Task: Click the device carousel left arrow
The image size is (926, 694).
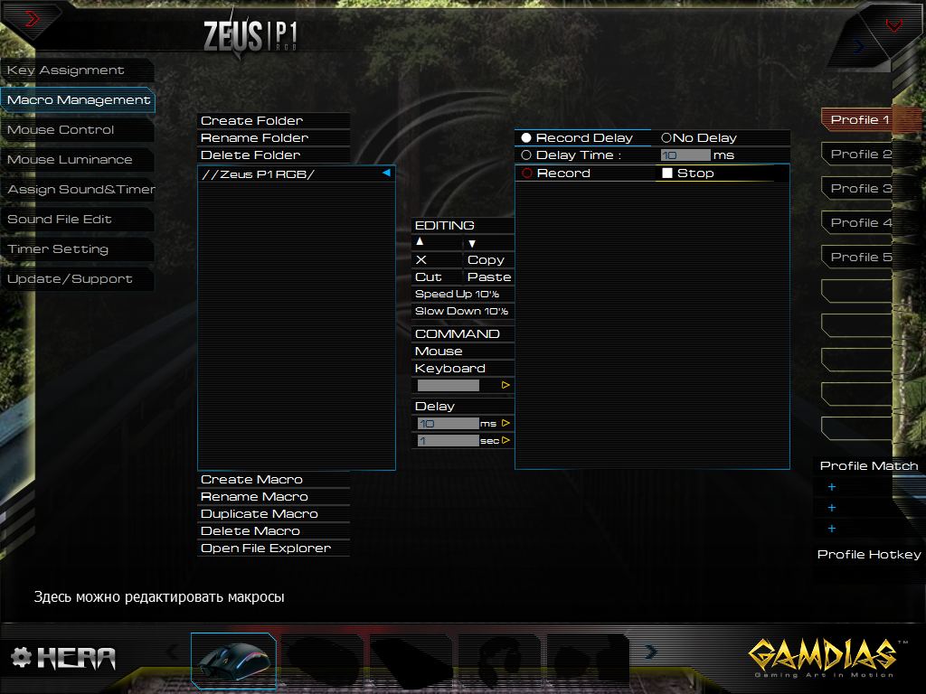Action: click(x=173, y=652)
